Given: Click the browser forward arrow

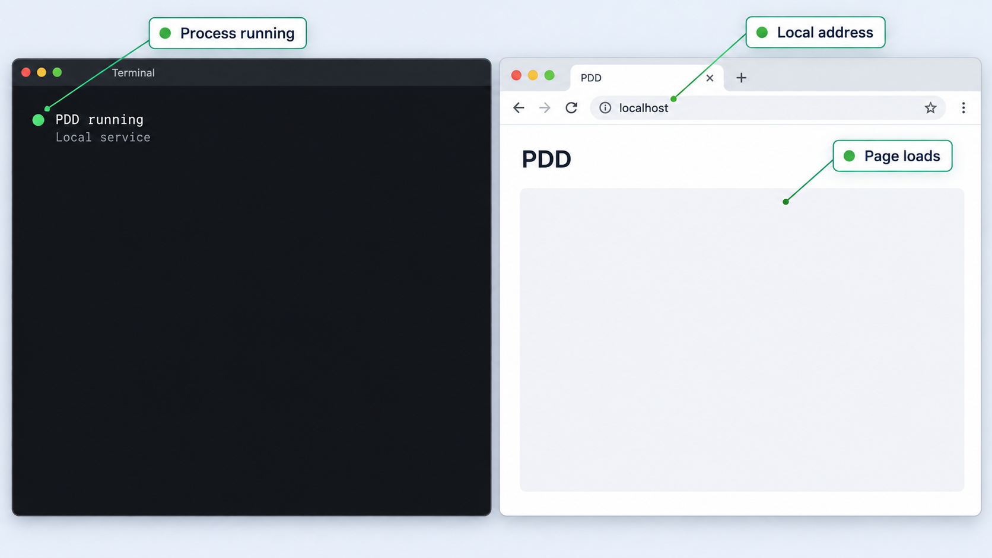Looking at the screenshot, I should coord(545,107).
